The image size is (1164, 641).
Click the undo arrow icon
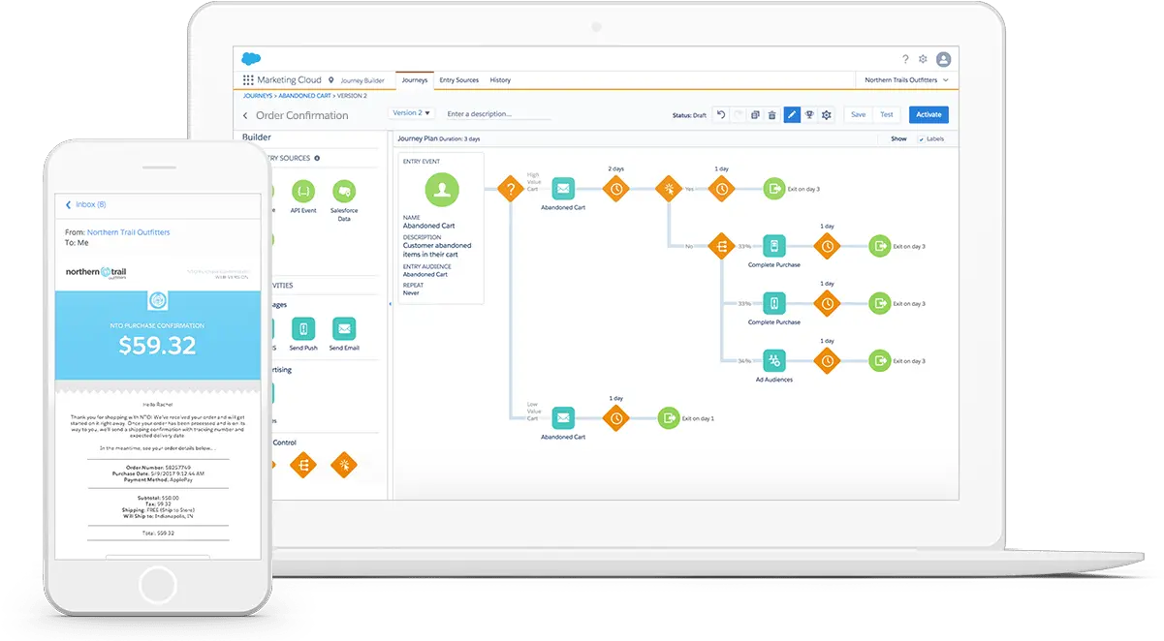click(x=719, y=114)
